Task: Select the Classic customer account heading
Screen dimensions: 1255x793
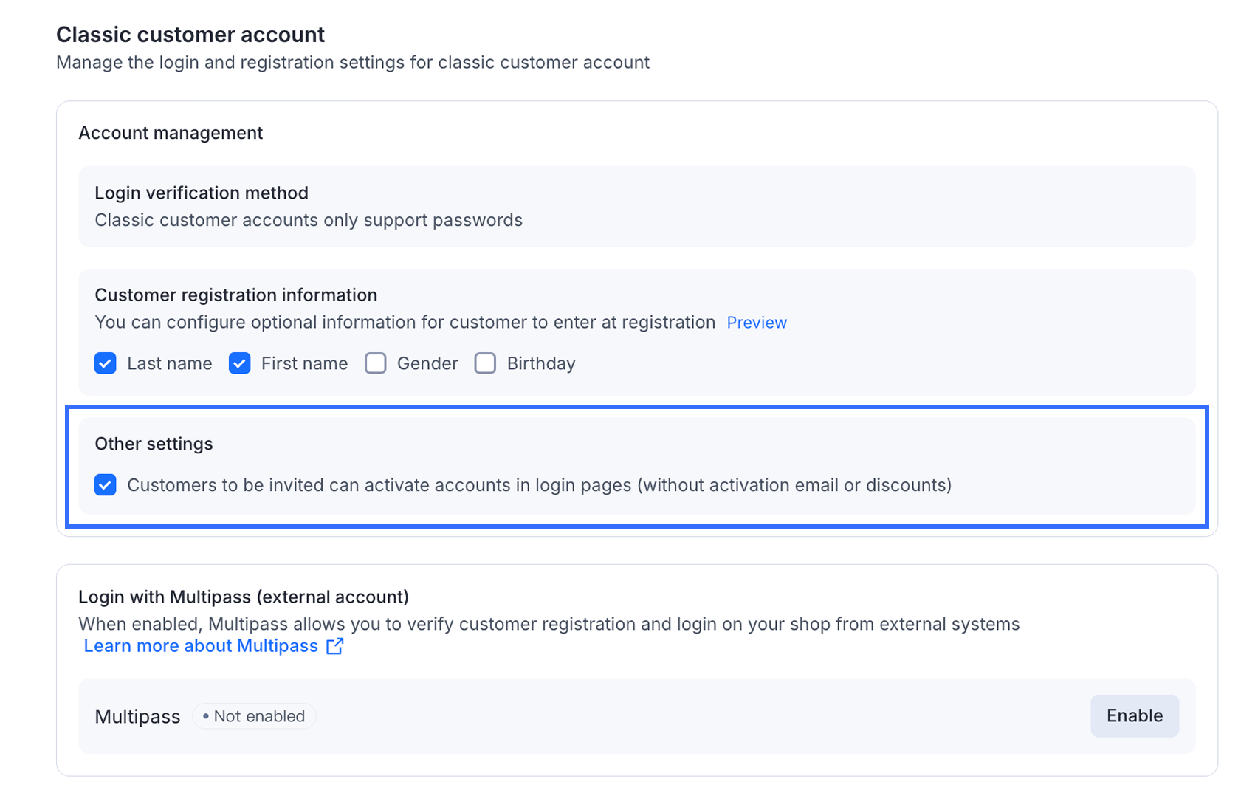Action: [x=190, y=35]
